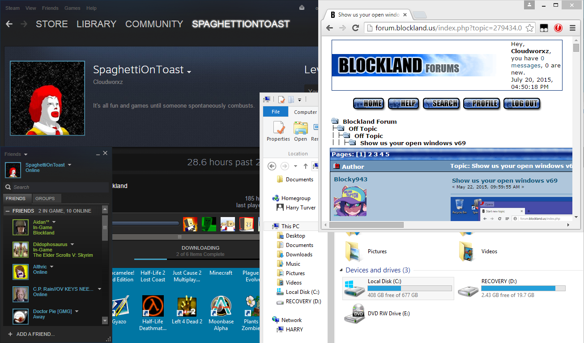Click RECOVERY (D:) usage bar
Image resolution: width=584 pixels, height=343 pixels.
pos(523,288)
